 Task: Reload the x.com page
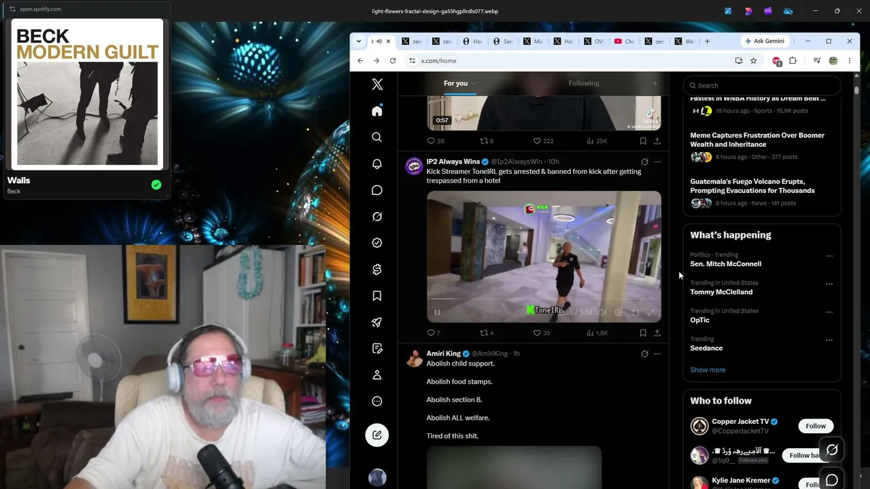[393, 61]
